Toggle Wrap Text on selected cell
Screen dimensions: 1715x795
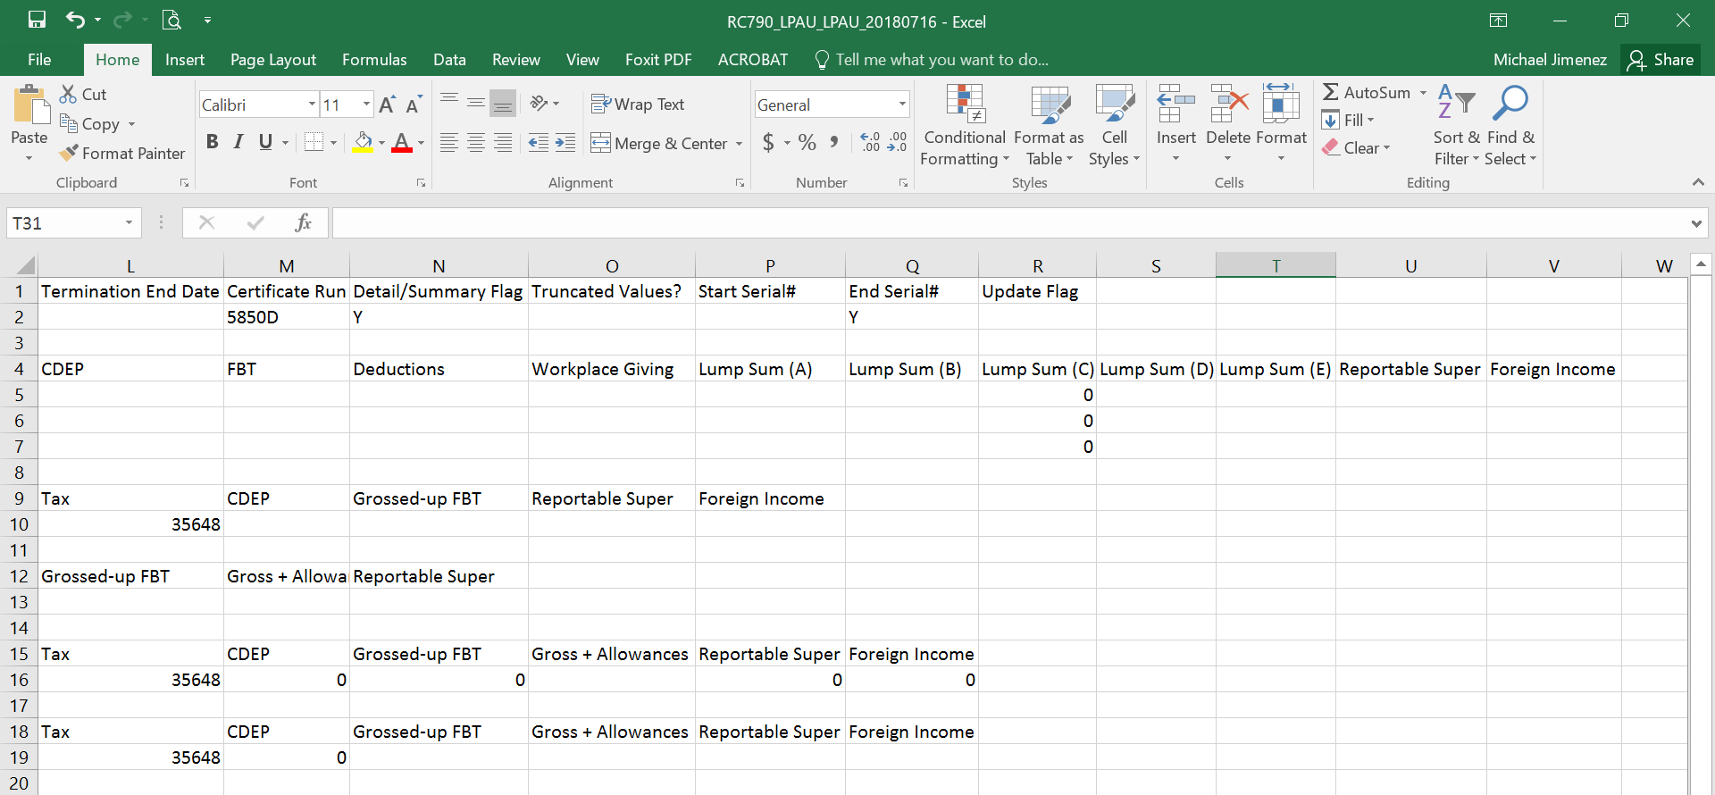(638, 105)
